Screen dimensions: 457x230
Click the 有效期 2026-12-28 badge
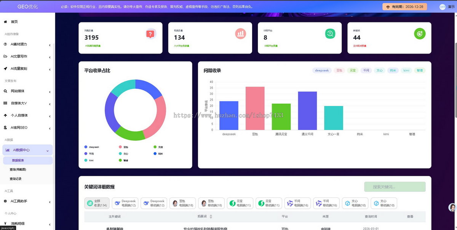point(404,7)
